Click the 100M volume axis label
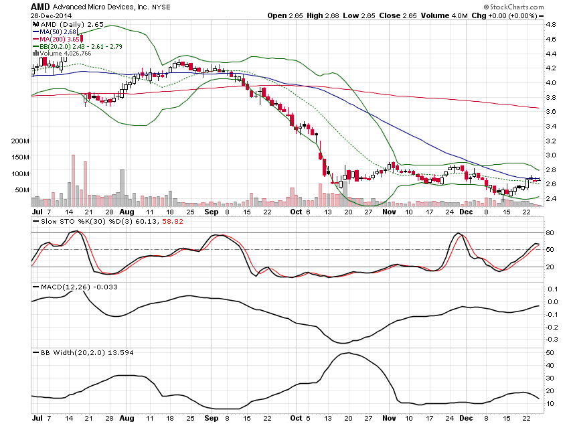The width and height of the screenshot is (569, 424). (20, 174)
